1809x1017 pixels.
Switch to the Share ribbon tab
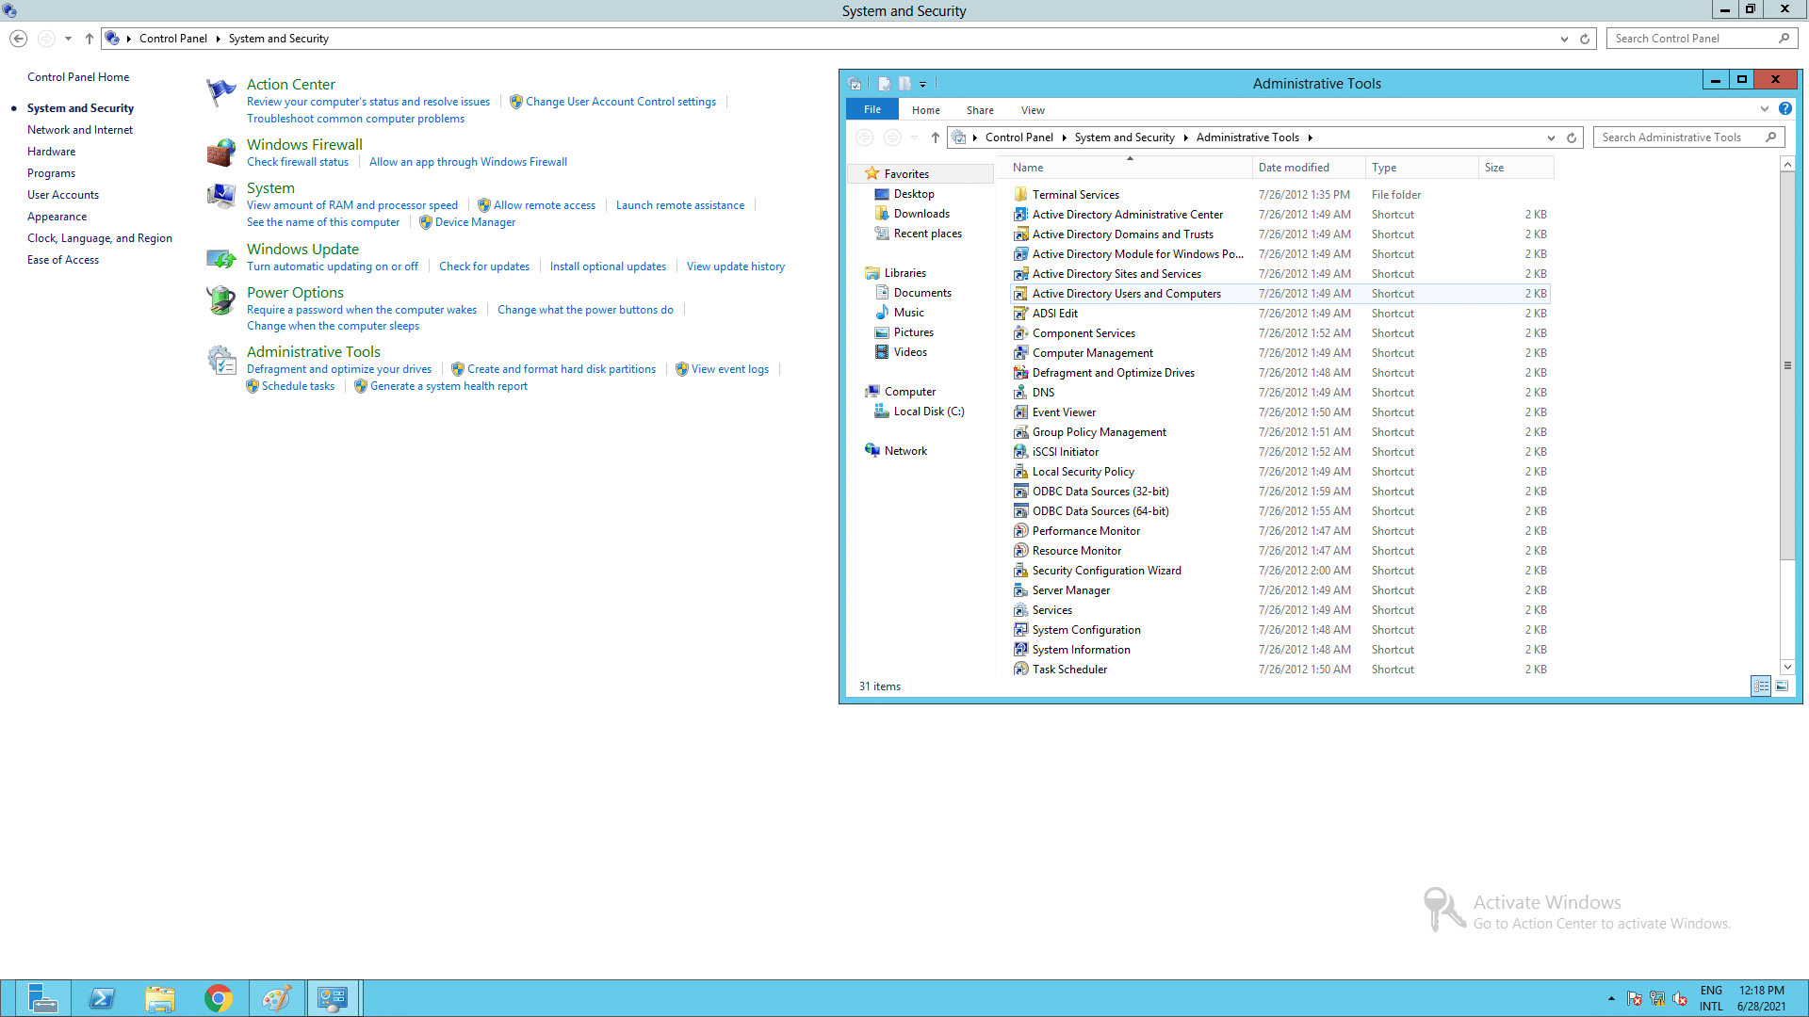click(979, 109)
